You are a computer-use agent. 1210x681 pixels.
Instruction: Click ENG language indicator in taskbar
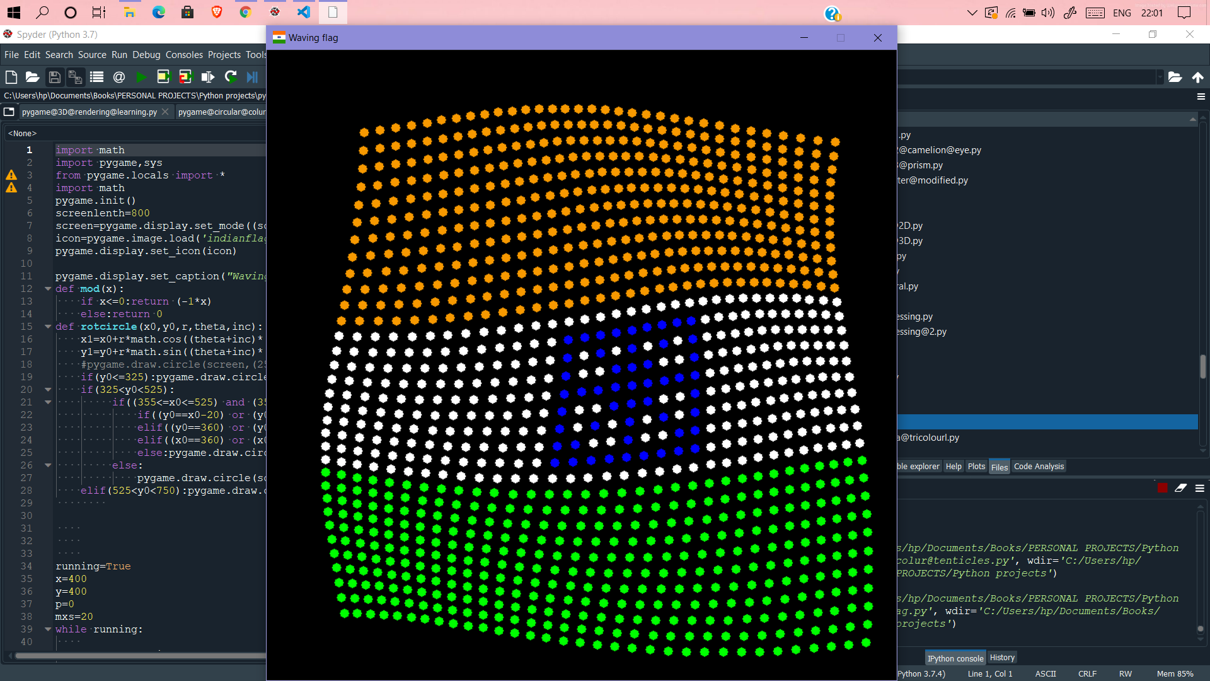(1122, 13)
